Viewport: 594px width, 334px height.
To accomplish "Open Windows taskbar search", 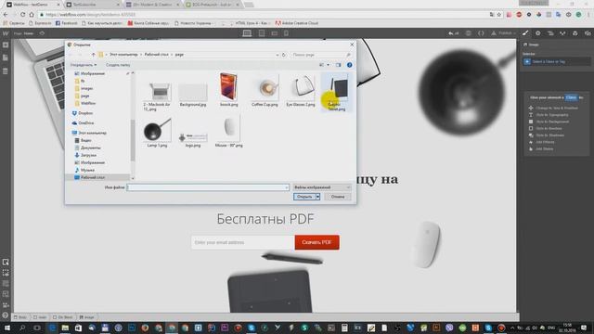I will (x=22, y=328).
